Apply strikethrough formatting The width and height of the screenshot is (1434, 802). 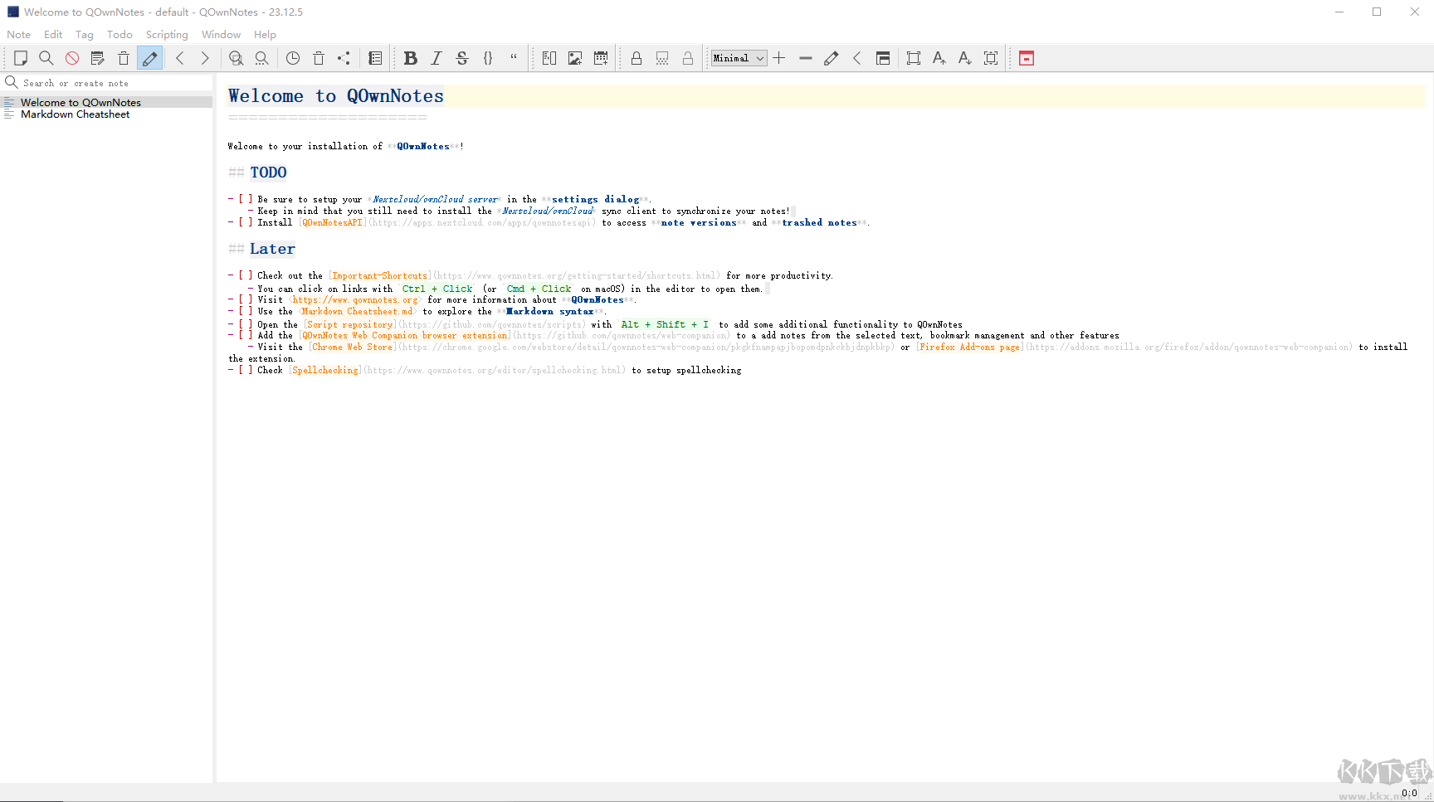point(462,58)
